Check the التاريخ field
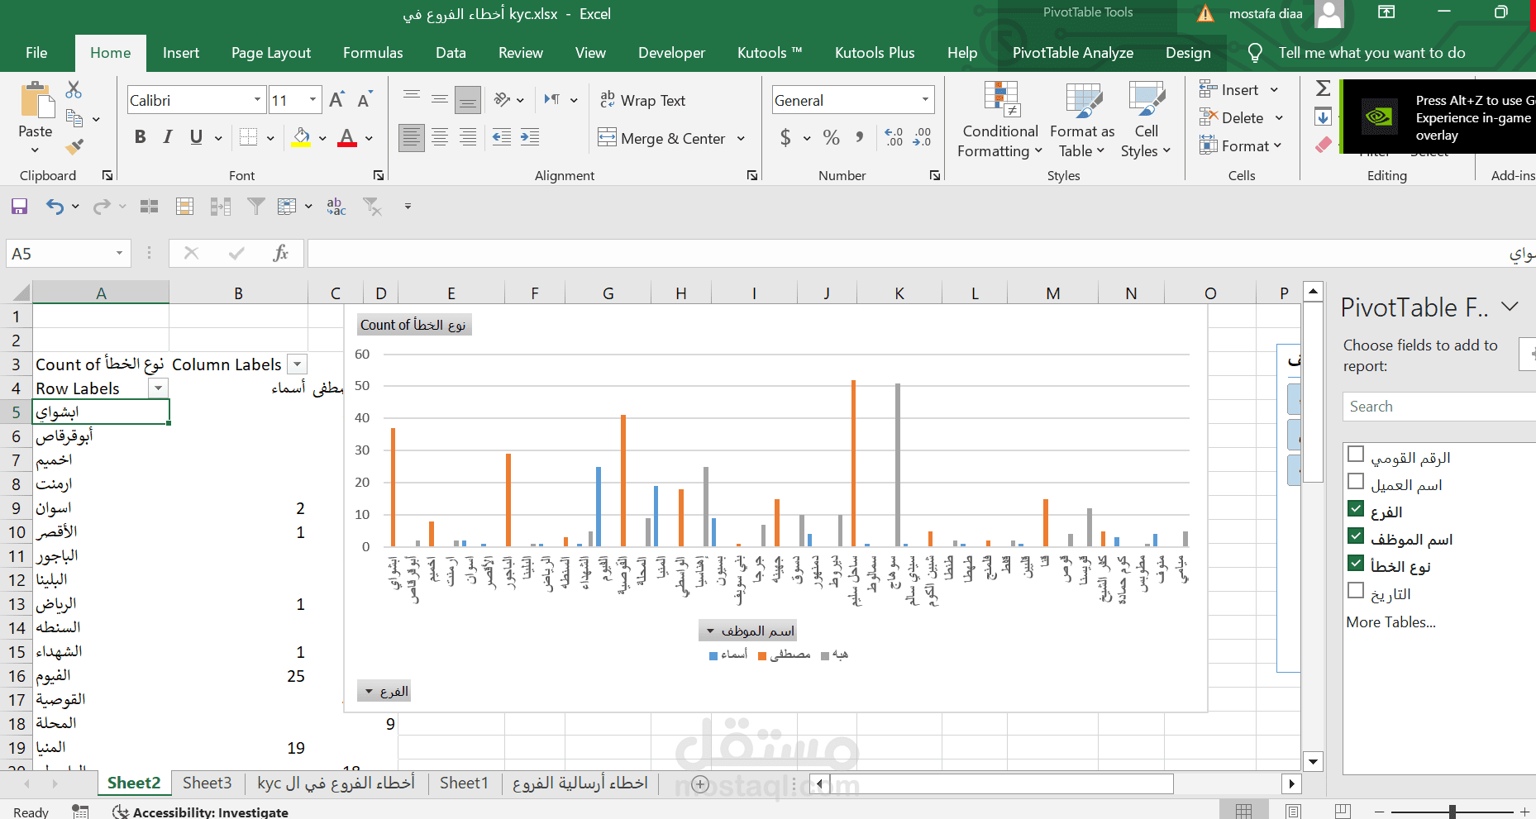This screenshot has height=819, width=1536. click(x=1356, y=590)
